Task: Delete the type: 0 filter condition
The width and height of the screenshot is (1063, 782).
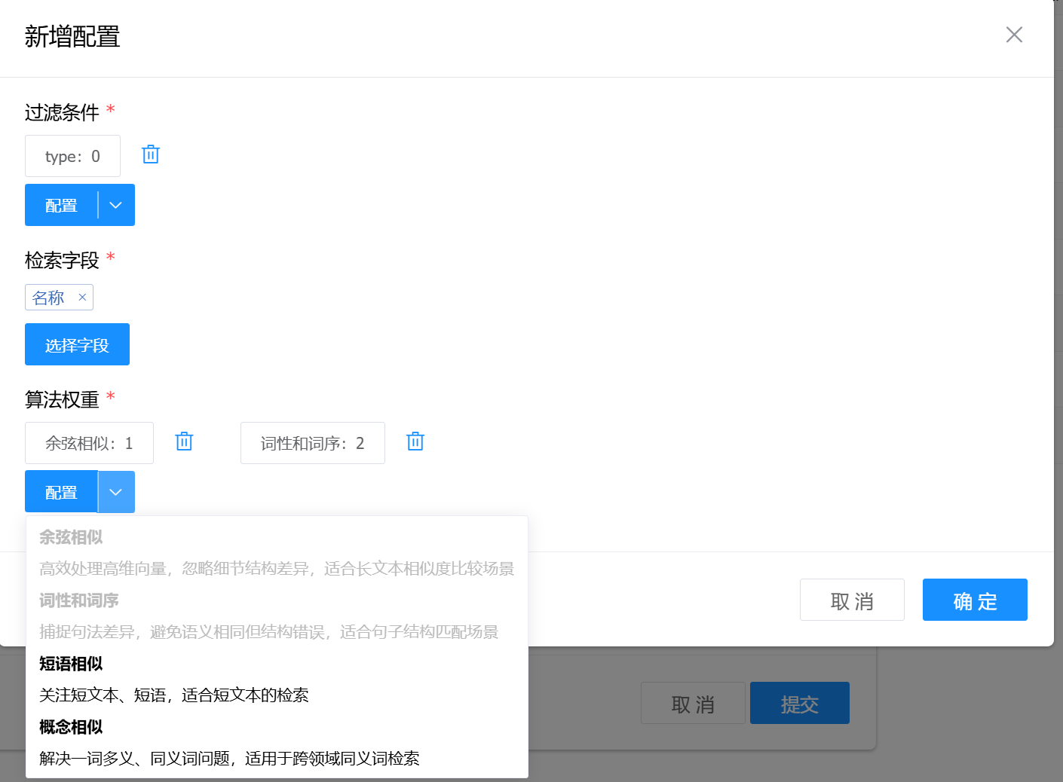Action: click(151, 154)
